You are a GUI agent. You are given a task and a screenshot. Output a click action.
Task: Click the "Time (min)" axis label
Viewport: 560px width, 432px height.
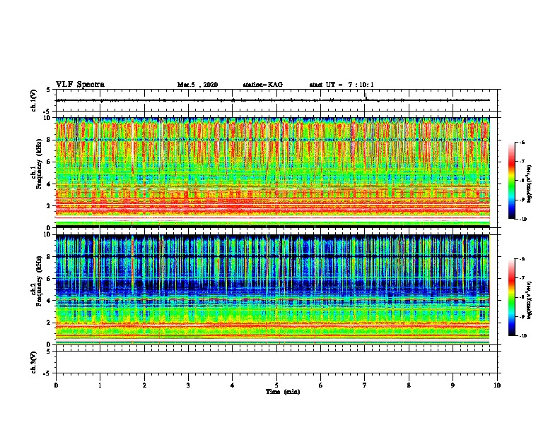click(283, 392)
